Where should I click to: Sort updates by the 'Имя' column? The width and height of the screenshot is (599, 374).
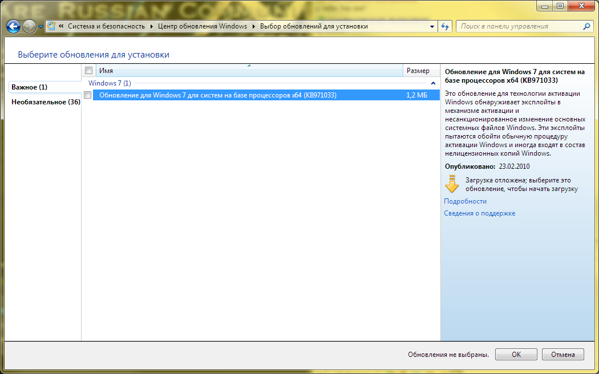(x=249, y=71)
